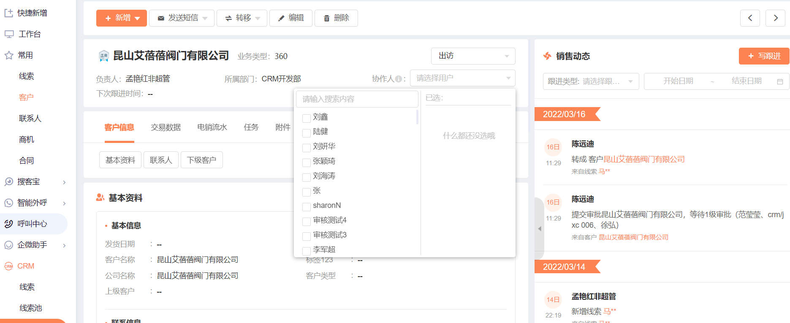Expand the 企微助手 submenu arrow

pyautogui.click(x=64, y=245)
